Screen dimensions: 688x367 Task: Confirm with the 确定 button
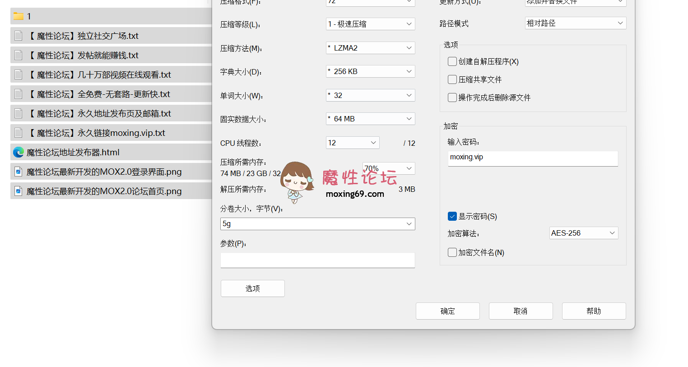pyautogui.click(x=448, y=311)
